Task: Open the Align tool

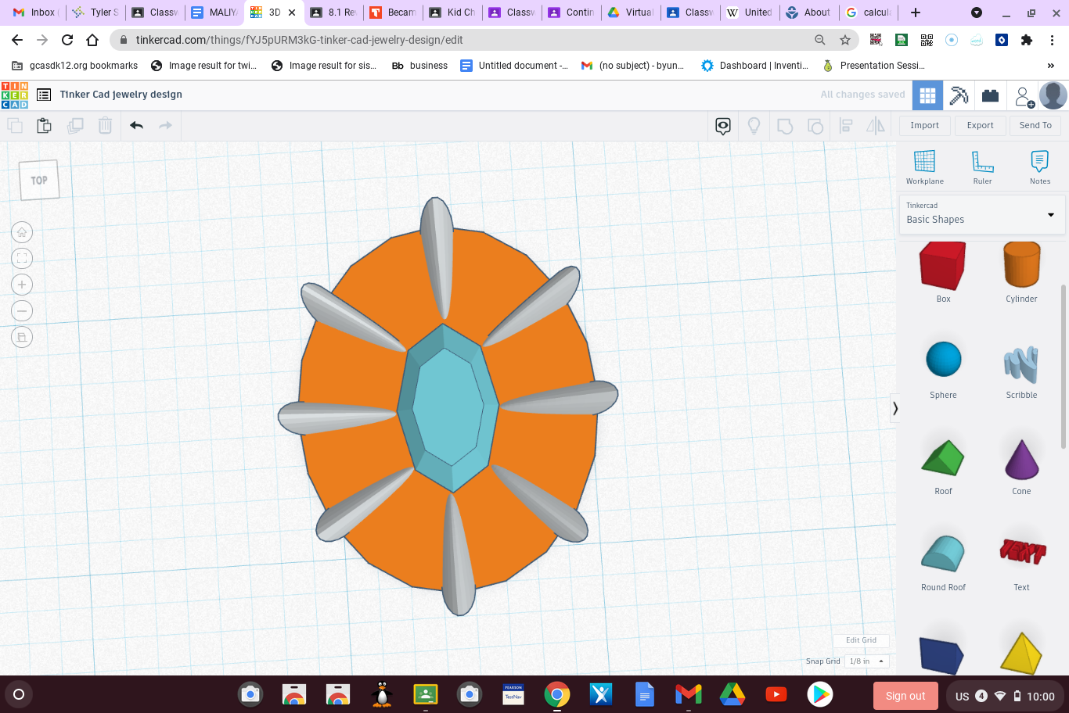Action: pos(846,125)
